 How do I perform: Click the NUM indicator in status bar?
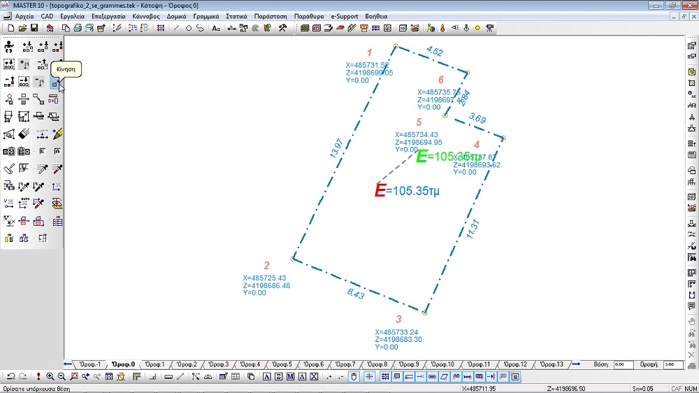691,389
